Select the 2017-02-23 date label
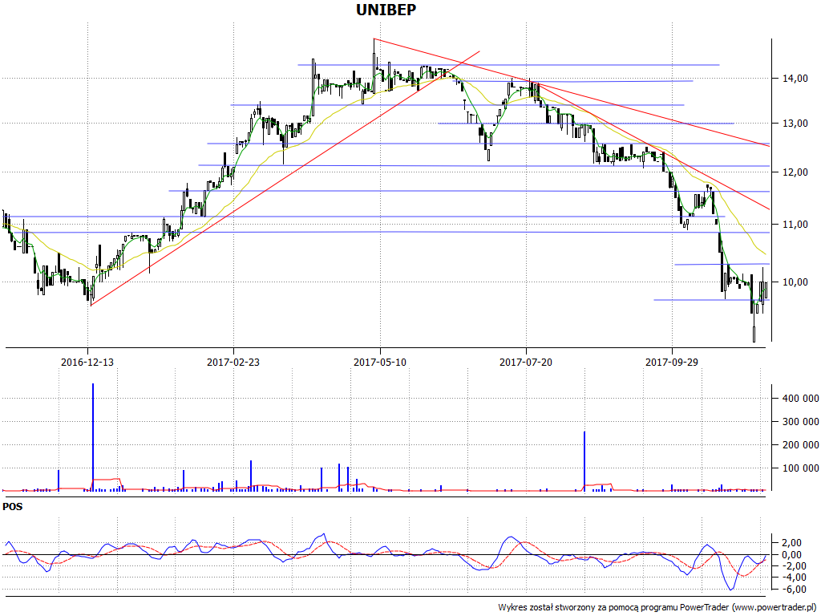The height and width of the screenshot is (616, 821). pos(233,362)
